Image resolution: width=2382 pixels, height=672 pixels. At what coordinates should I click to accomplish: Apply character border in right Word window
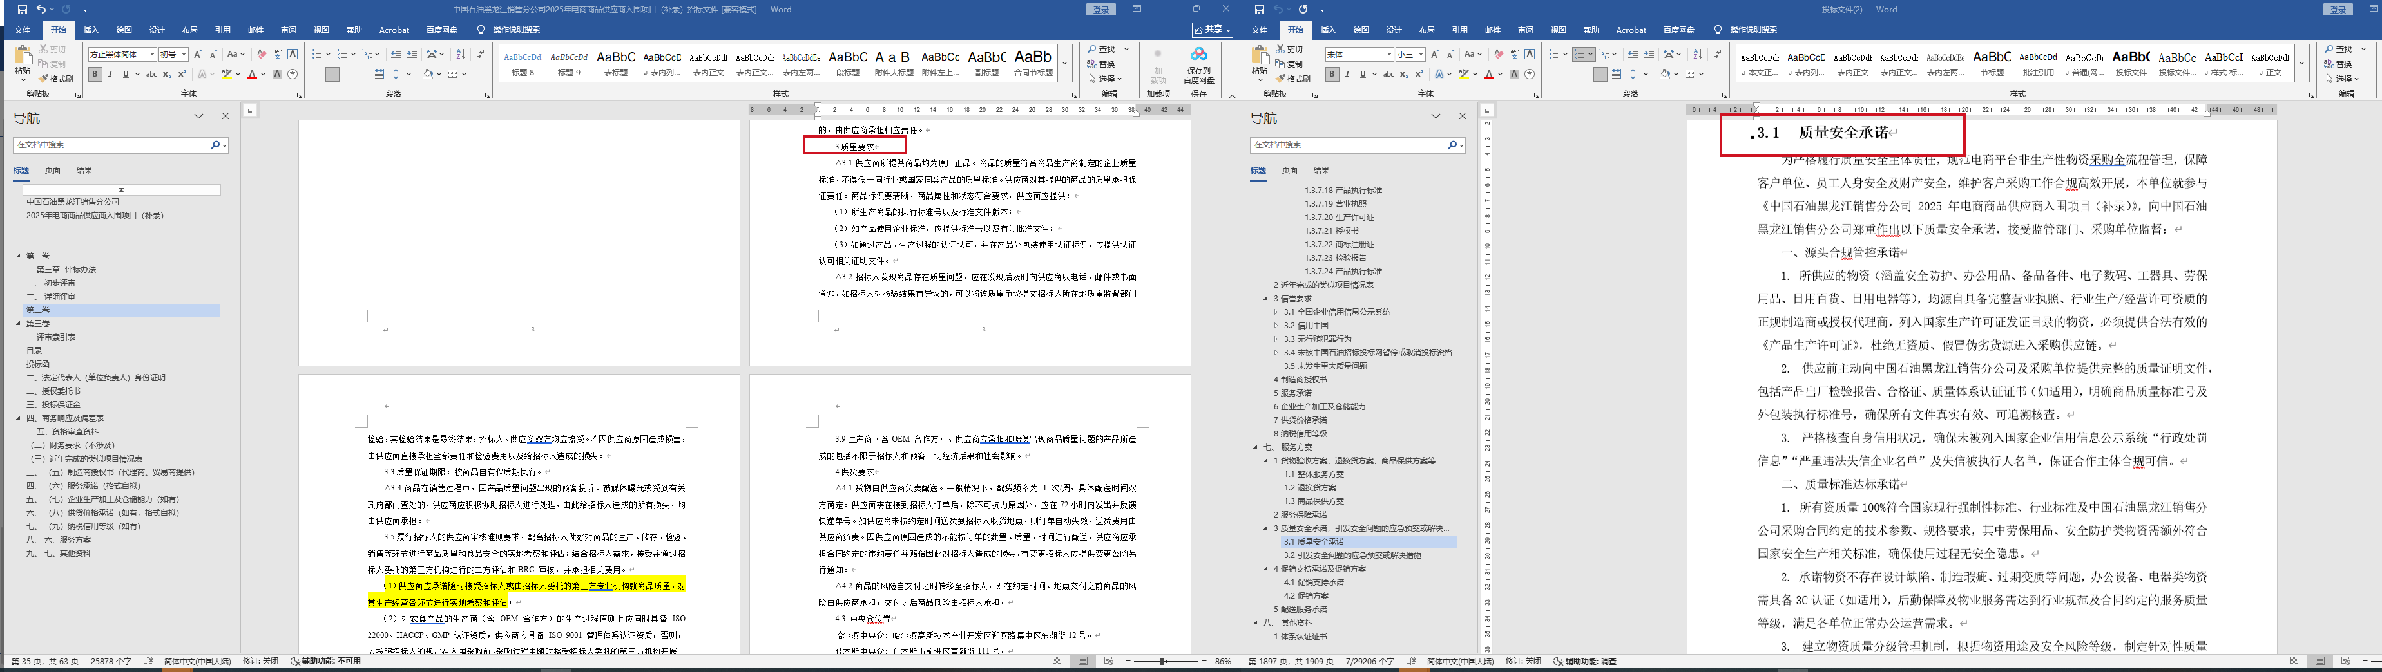coord(1530,55)
